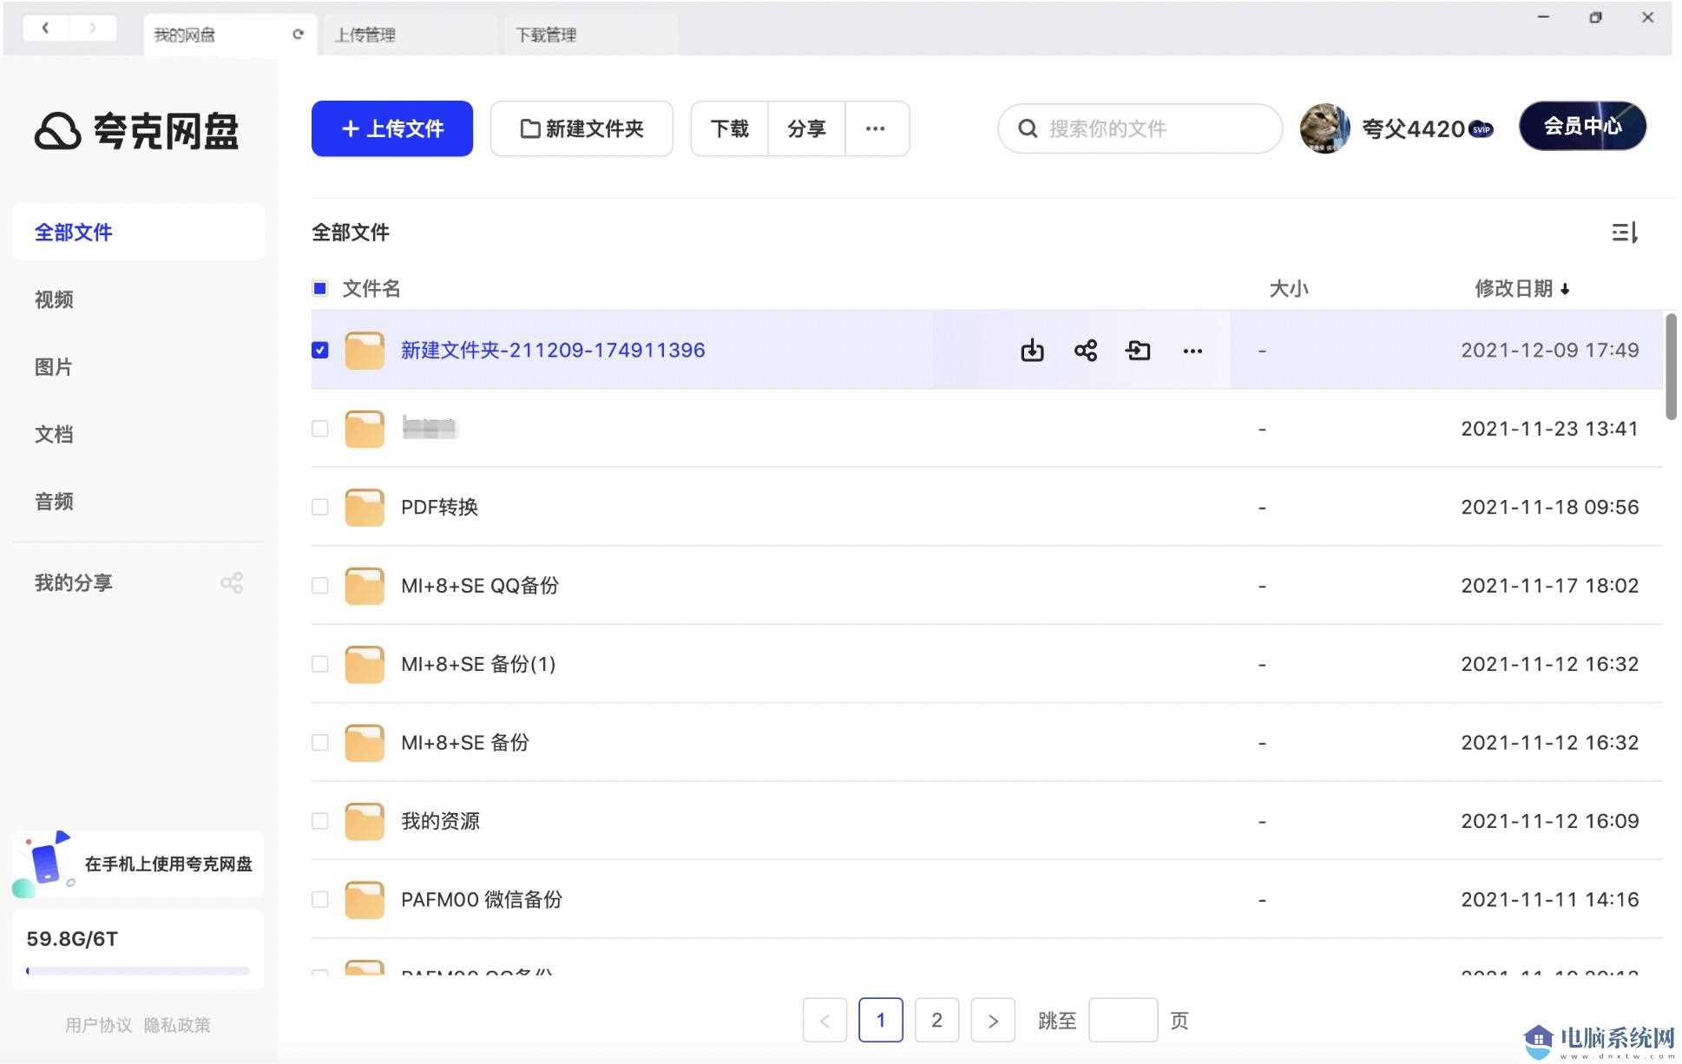Click 在手机上使用夸克网盘 banner
This screenshot has width=1682, height=1064.
point(139,864)
